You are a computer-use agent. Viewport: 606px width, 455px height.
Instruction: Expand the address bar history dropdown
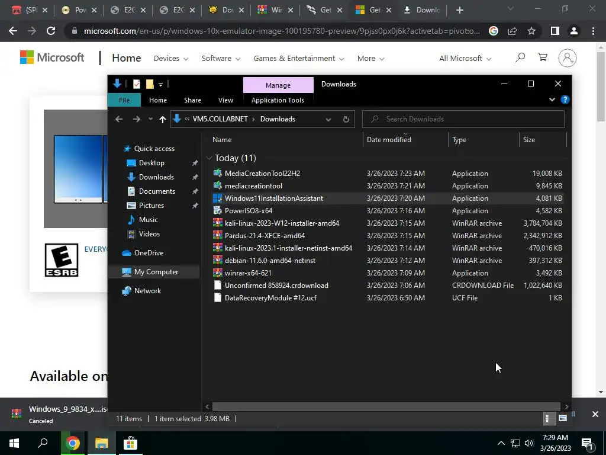tap(328, 119)
